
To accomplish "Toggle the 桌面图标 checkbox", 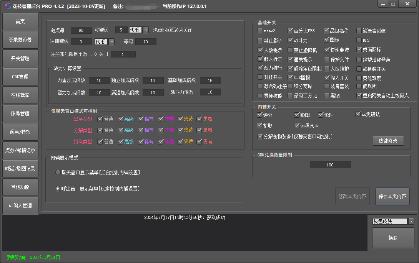I will (x=359, y=49).
